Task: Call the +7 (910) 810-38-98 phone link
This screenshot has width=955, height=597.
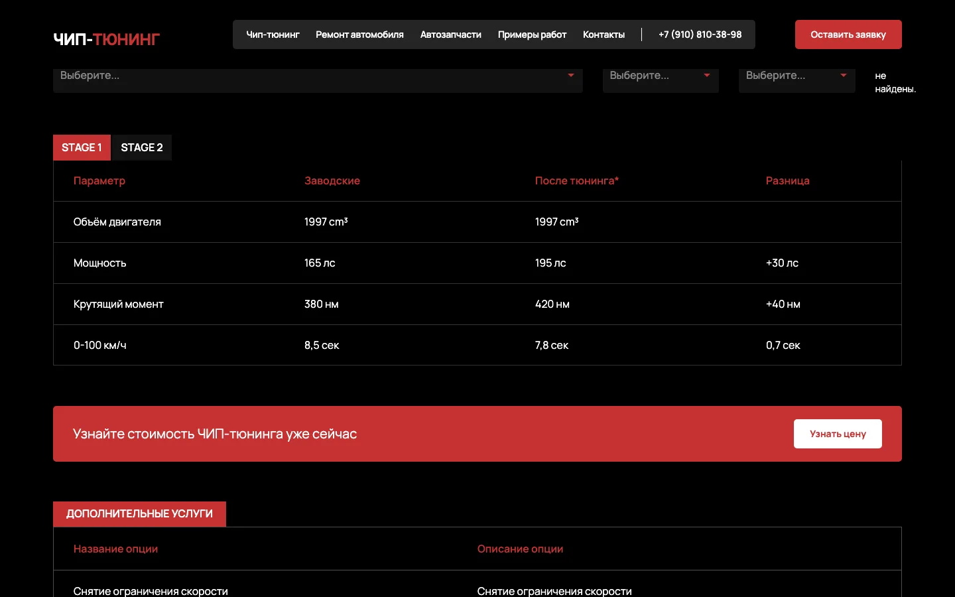Action: (x=700, y=34)
